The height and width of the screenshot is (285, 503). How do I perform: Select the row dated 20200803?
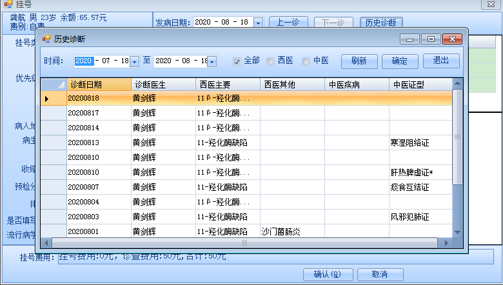(246, 217)
